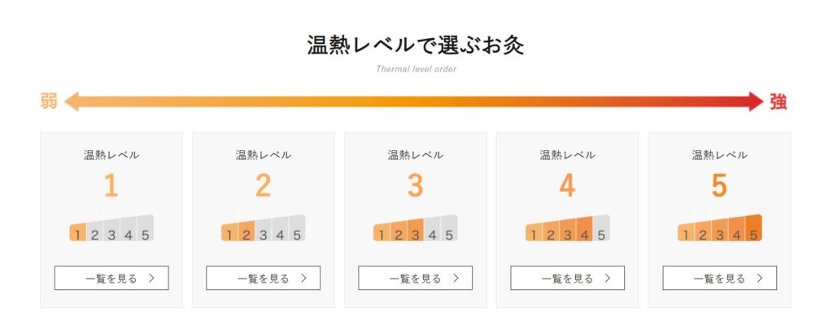Click the weak-to-strong gradient arrow bar
The image size is (833, 333).
[414, 102]
